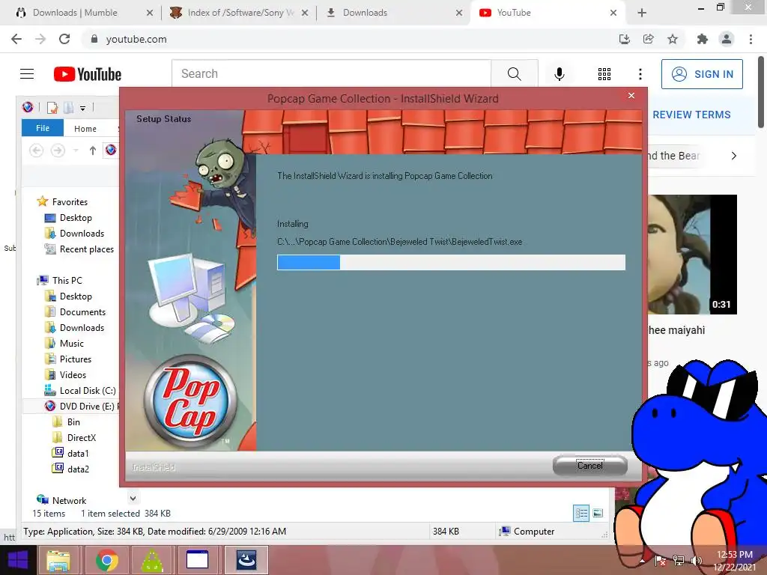Screen dimensions: 767x575
Task: Click the InstallShield setup taskbar icon
Action: pyautogui.click(x=246, y=560)
